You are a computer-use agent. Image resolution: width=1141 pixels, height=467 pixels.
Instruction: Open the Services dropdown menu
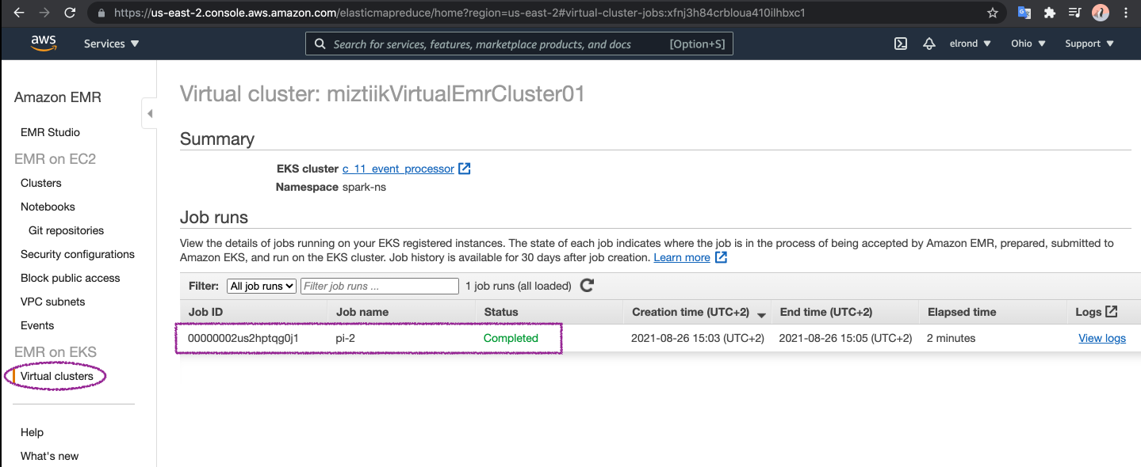(112, 44)
